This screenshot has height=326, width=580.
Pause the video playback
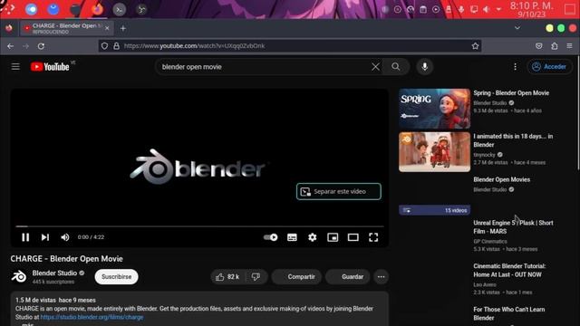point(25,237)
